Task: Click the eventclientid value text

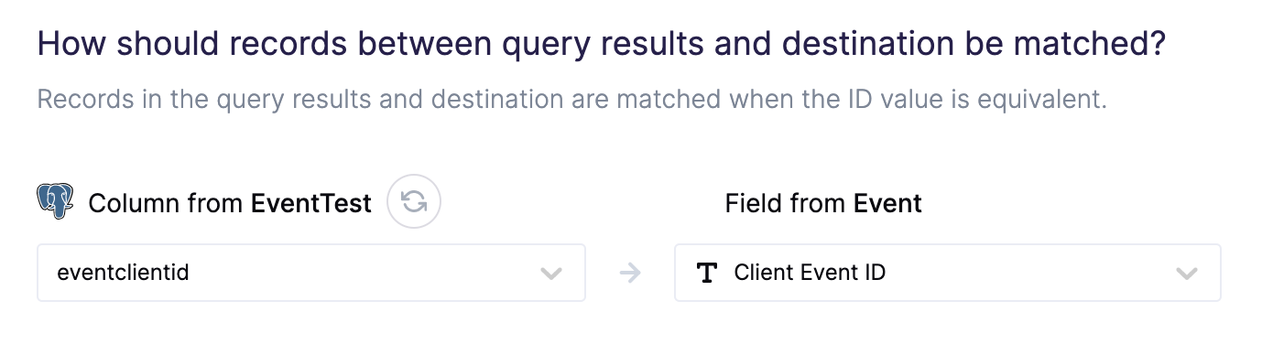Action: (x=123, y=273)
